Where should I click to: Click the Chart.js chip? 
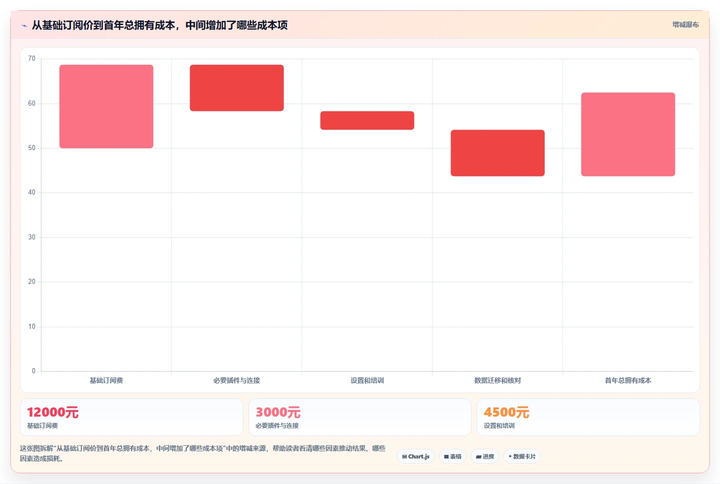(416, 456)
